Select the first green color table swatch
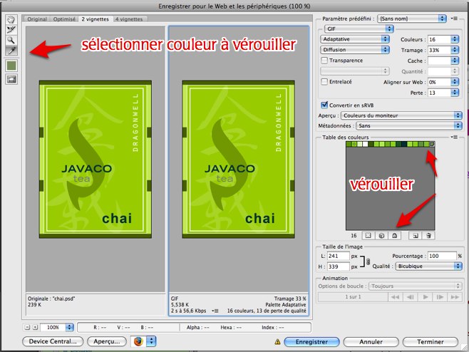 (x=349, y=145)
